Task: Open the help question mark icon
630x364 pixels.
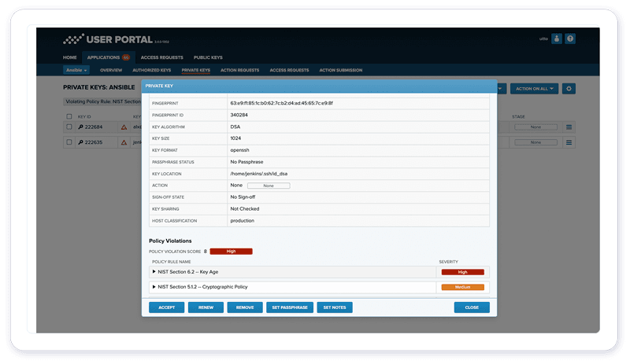Action: click(x=569, y=39)
